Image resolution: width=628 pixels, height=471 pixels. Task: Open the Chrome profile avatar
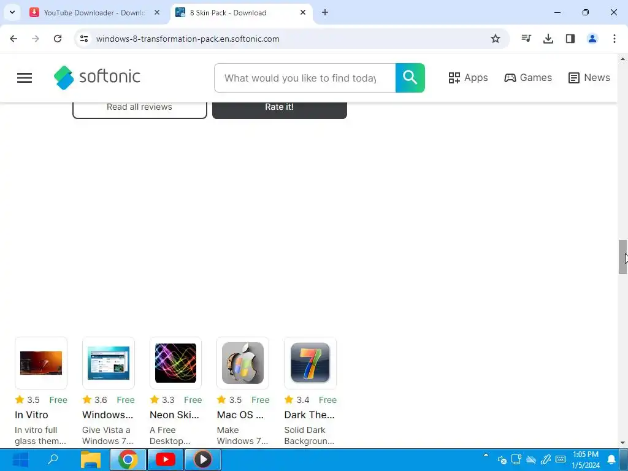[592, 39]
